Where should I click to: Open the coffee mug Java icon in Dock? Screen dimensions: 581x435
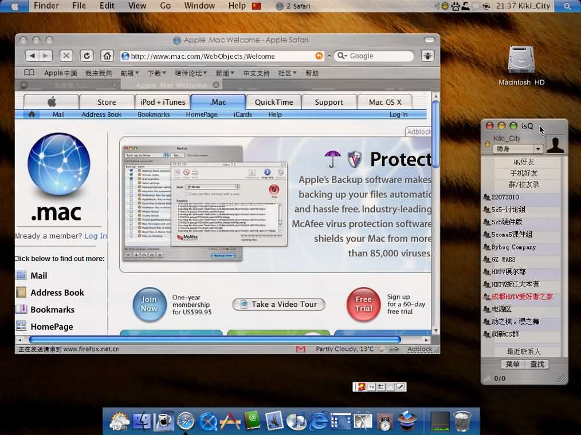[x=163, y=421]
